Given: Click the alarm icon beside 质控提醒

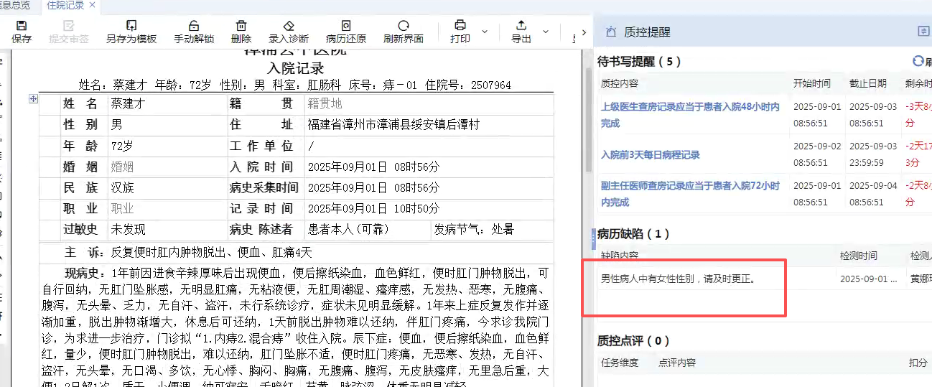Looking at the screenshot, I should pos(611,32).
